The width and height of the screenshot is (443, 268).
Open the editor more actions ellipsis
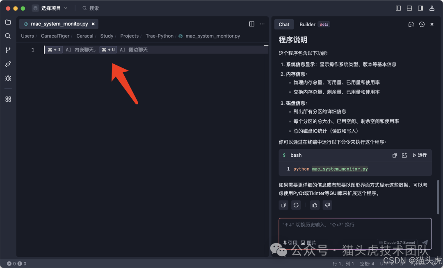point(262,24)
